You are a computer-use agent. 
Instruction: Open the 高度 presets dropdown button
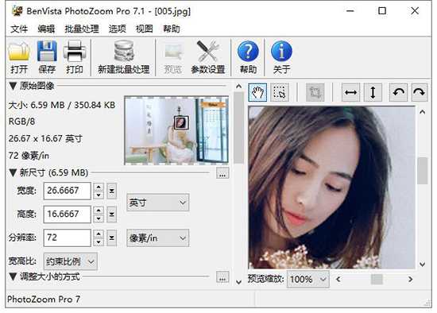coord(111,214)
